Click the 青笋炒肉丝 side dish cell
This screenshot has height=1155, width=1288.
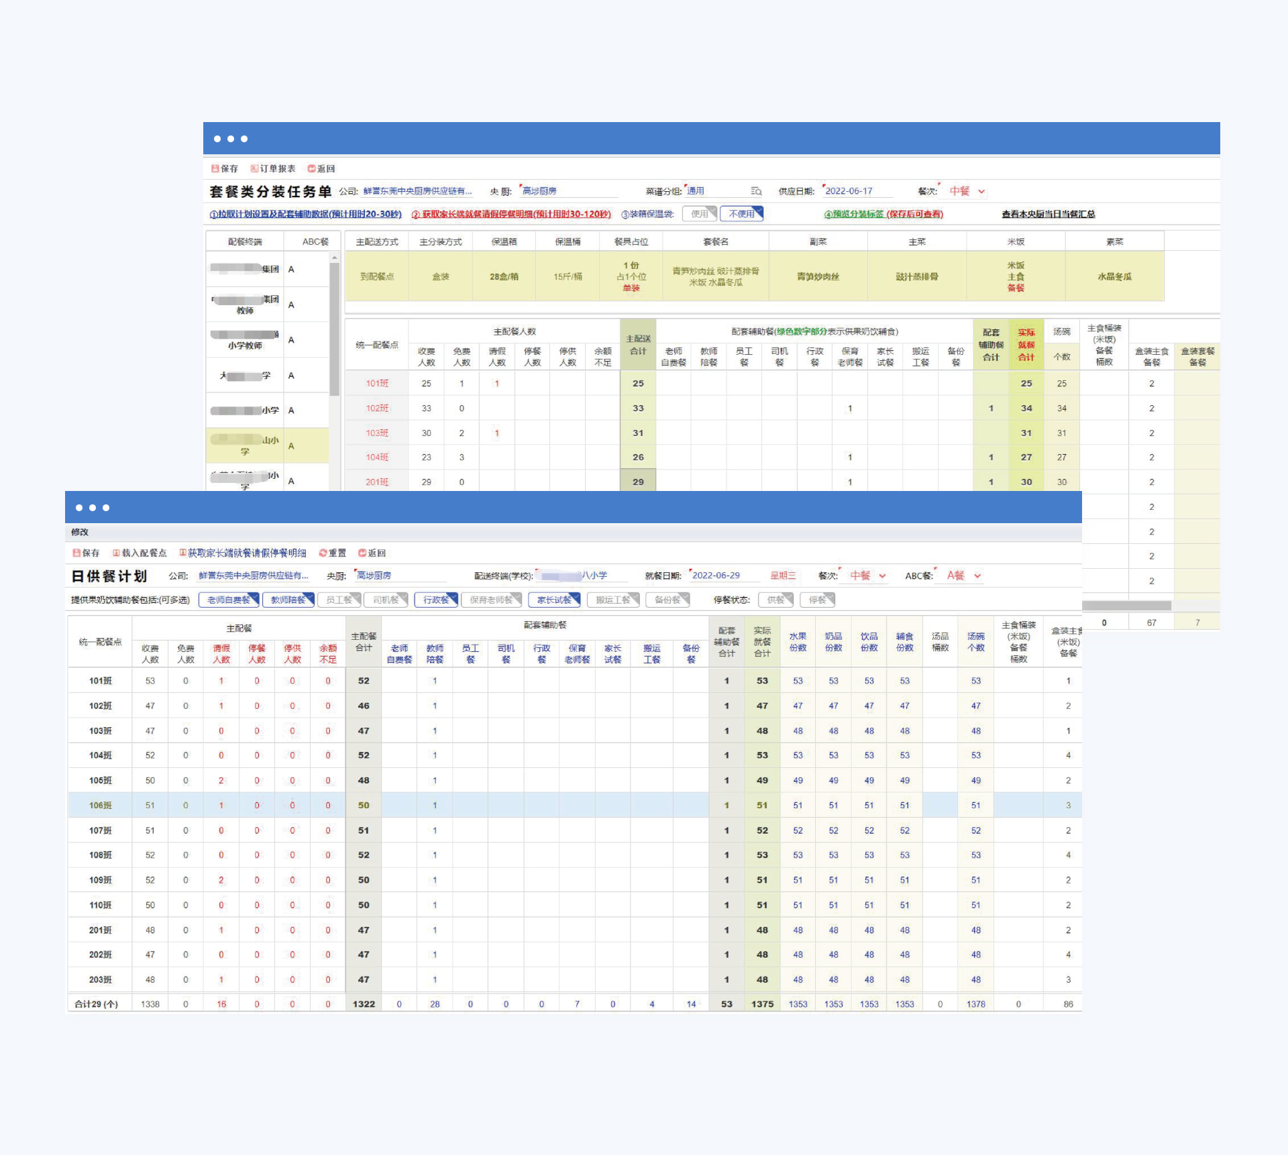(818, 277)
